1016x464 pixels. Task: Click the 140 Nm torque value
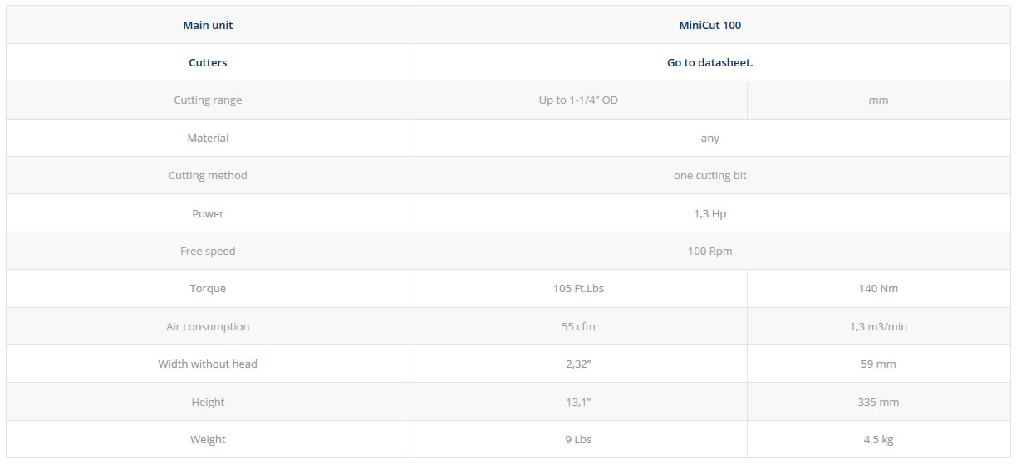pos(878,288)
